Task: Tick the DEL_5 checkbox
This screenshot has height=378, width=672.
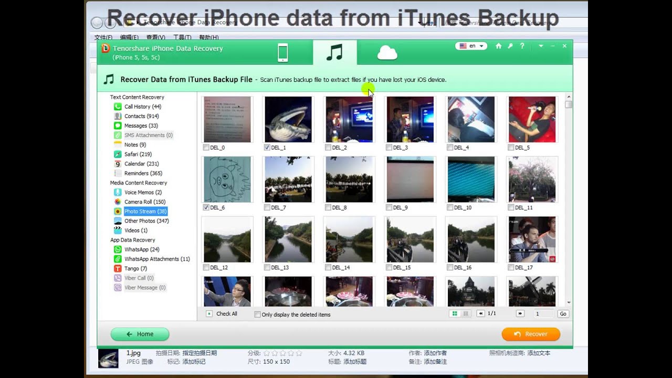Action: 511,148
